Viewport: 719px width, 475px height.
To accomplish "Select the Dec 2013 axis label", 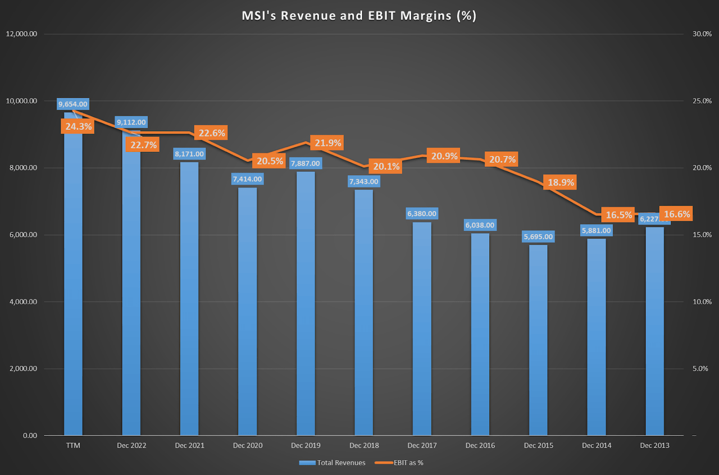I will tap(654, 445).
